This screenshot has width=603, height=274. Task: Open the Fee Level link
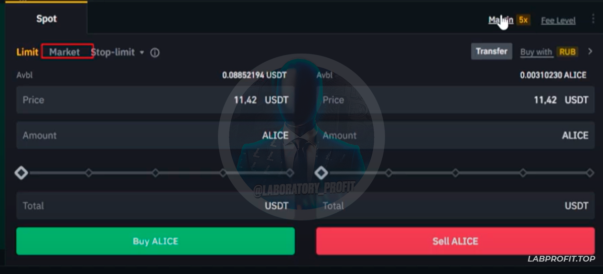[558, 21]
